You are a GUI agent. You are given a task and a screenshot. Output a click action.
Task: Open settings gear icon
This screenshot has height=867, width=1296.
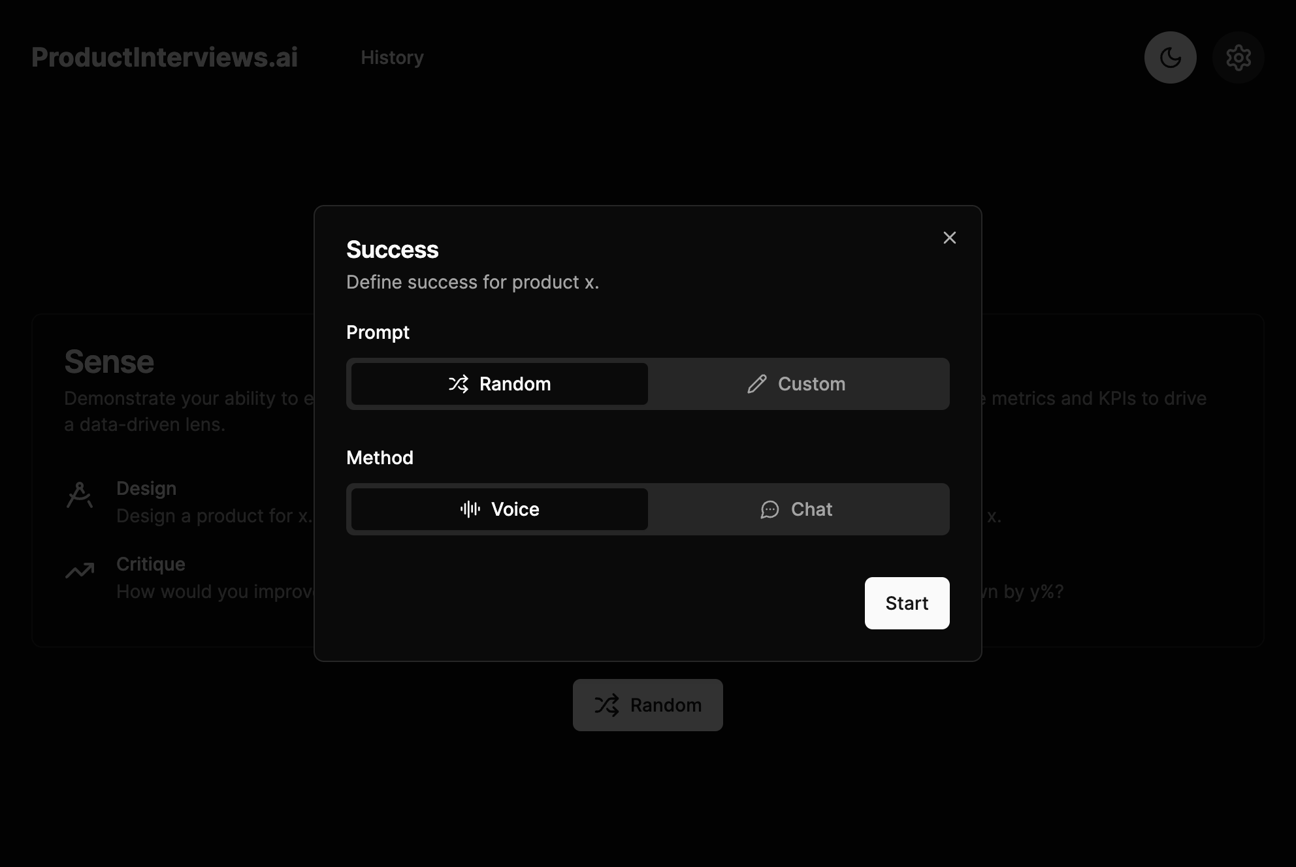click(1238, 57)
